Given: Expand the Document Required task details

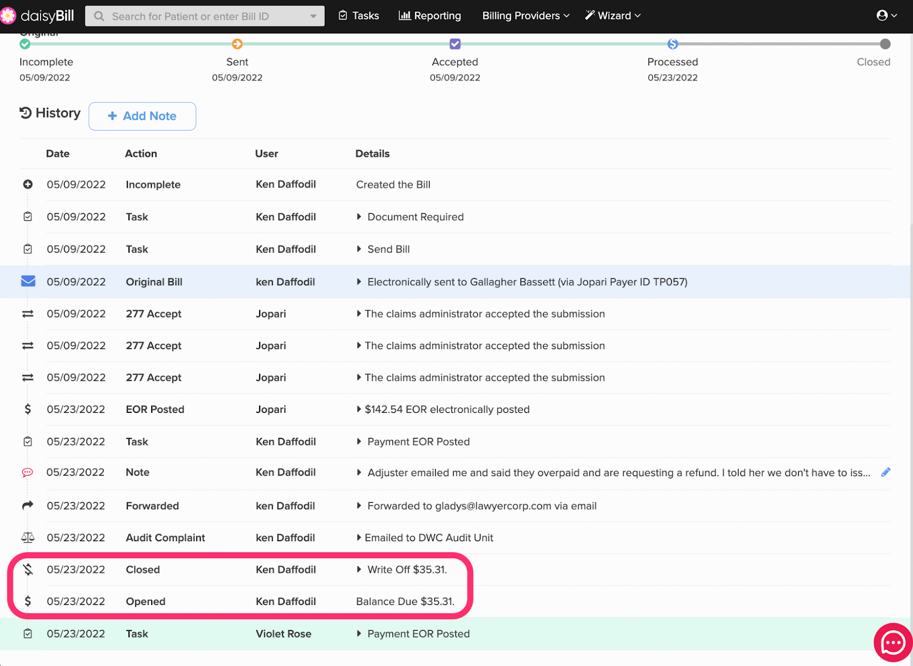Looking at the screenshot, I should [x=359, y=217].
